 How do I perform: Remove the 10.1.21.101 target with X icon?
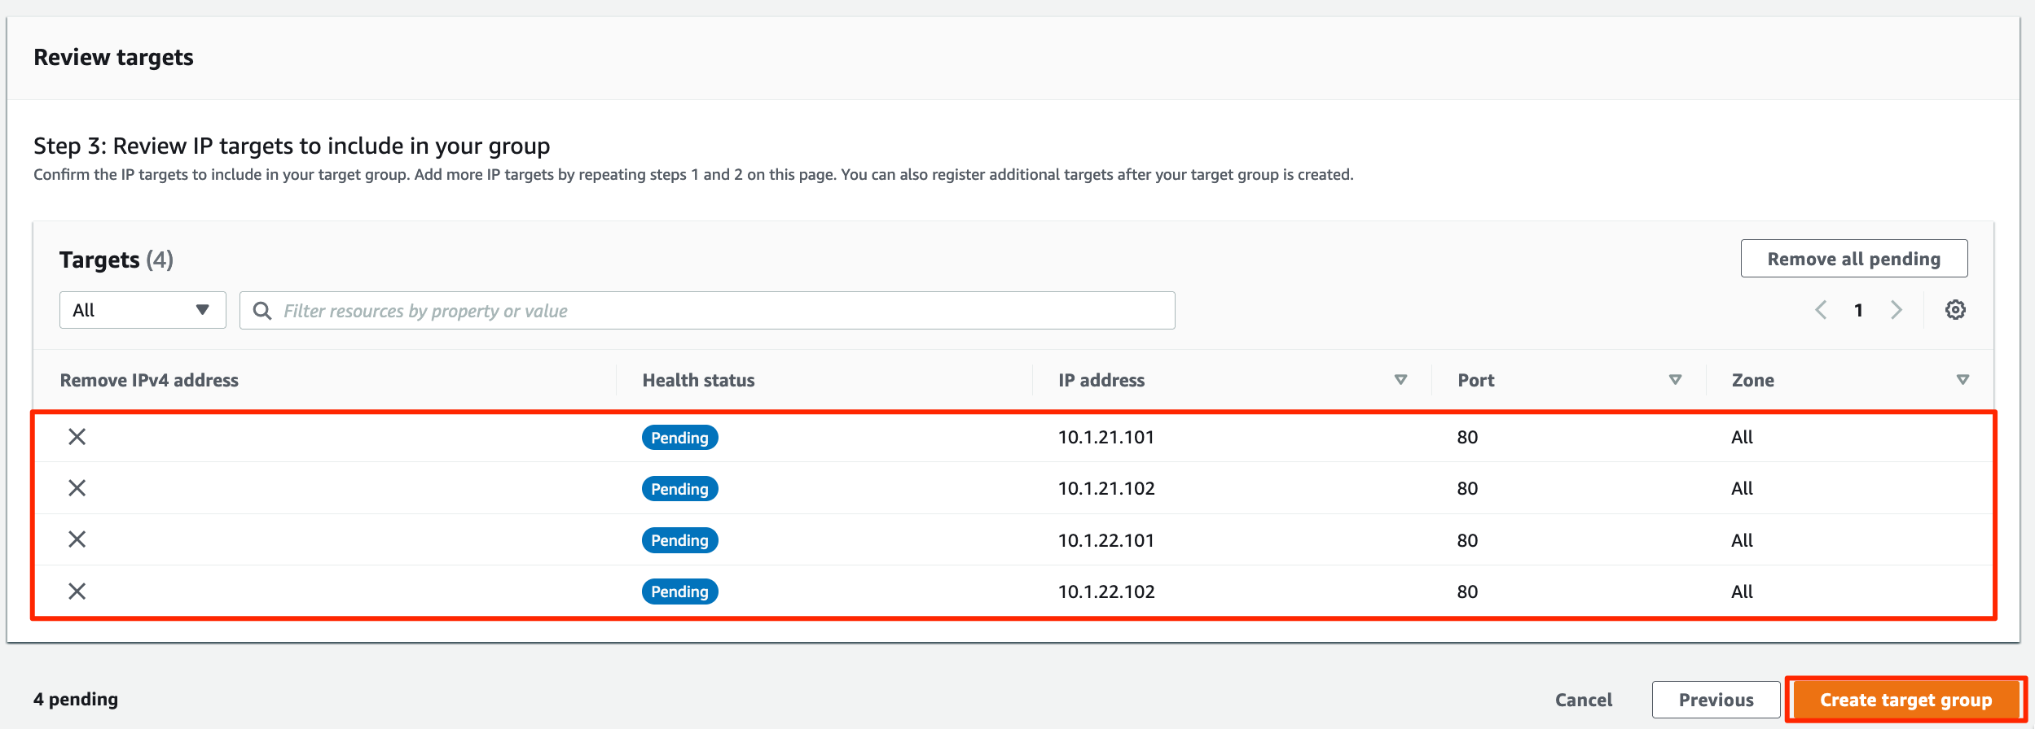pyautogui.click(x=77, y=437)
